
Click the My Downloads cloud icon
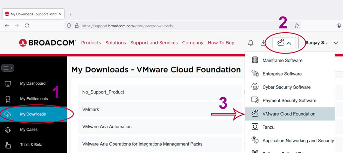[8, 114]
